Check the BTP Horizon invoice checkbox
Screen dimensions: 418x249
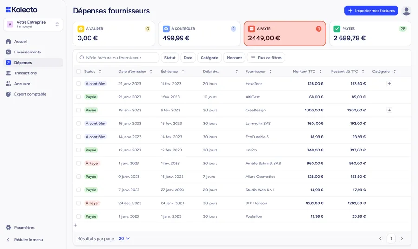pyautogui.click(x=78, y=203)
